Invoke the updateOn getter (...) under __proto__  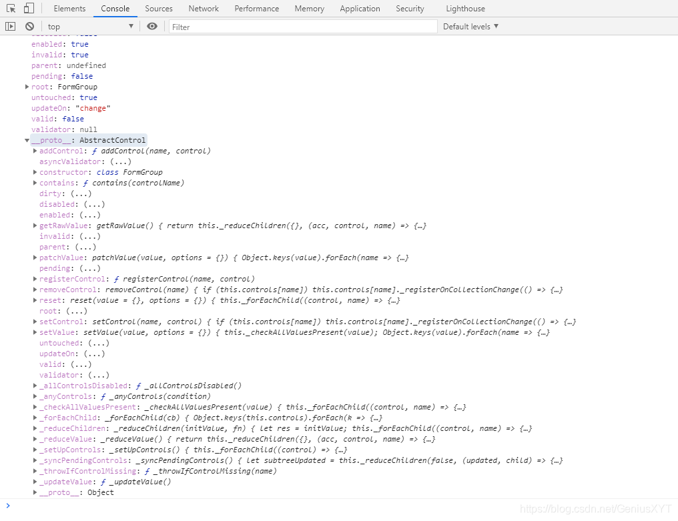pos(94,354)
